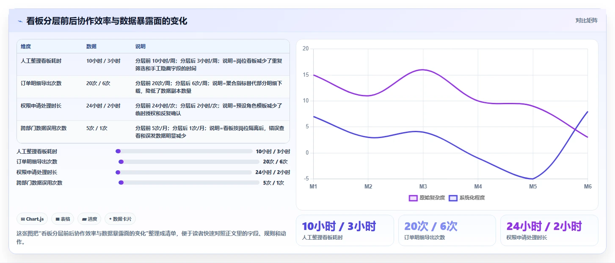Image resolution: width=615 pixels, height=263 pixels.
Task: Click the y-axis value -5
Action: [306, 179]
